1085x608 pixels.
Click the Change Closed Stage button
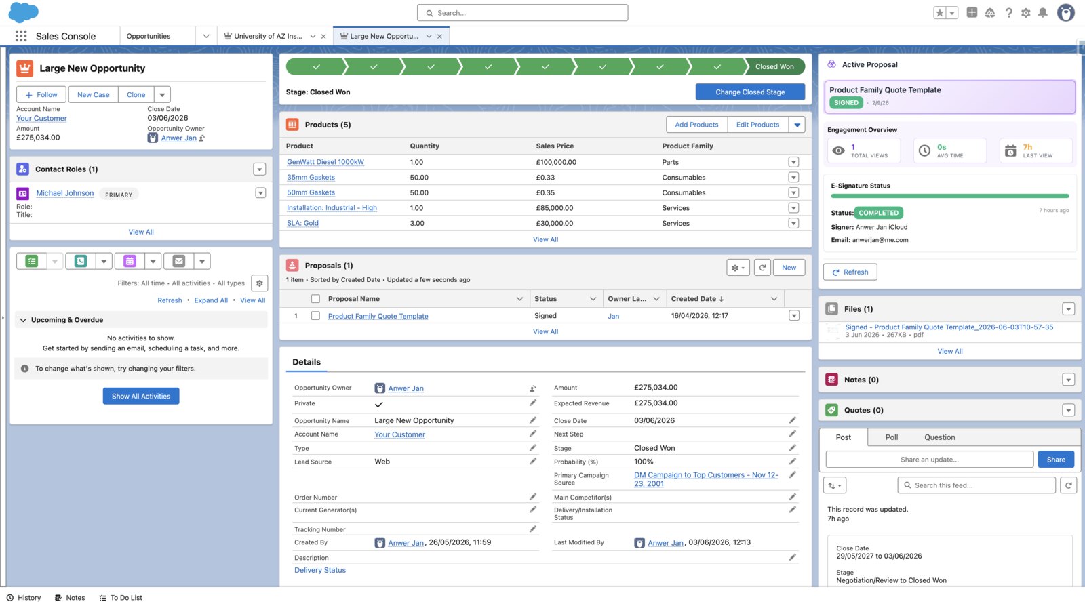750,92
